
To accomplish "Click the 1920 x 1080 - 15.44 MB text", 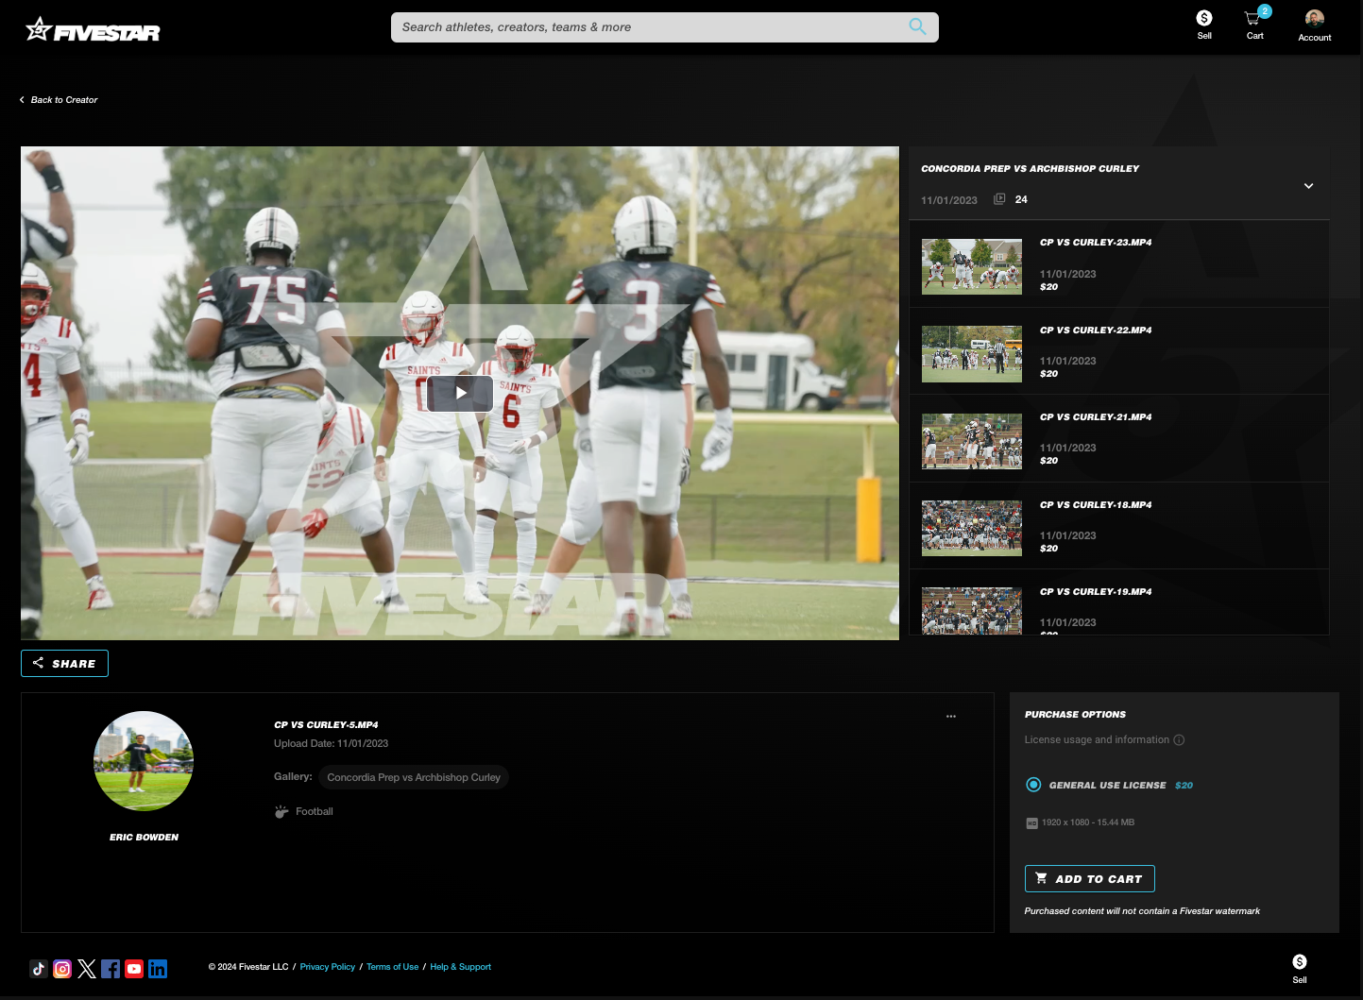I will (1088, 822).
